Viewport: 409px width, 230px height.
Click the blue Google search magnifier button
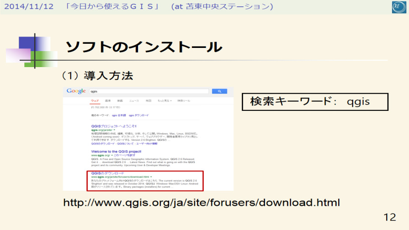pyautogui.click(x=219, y=91)
